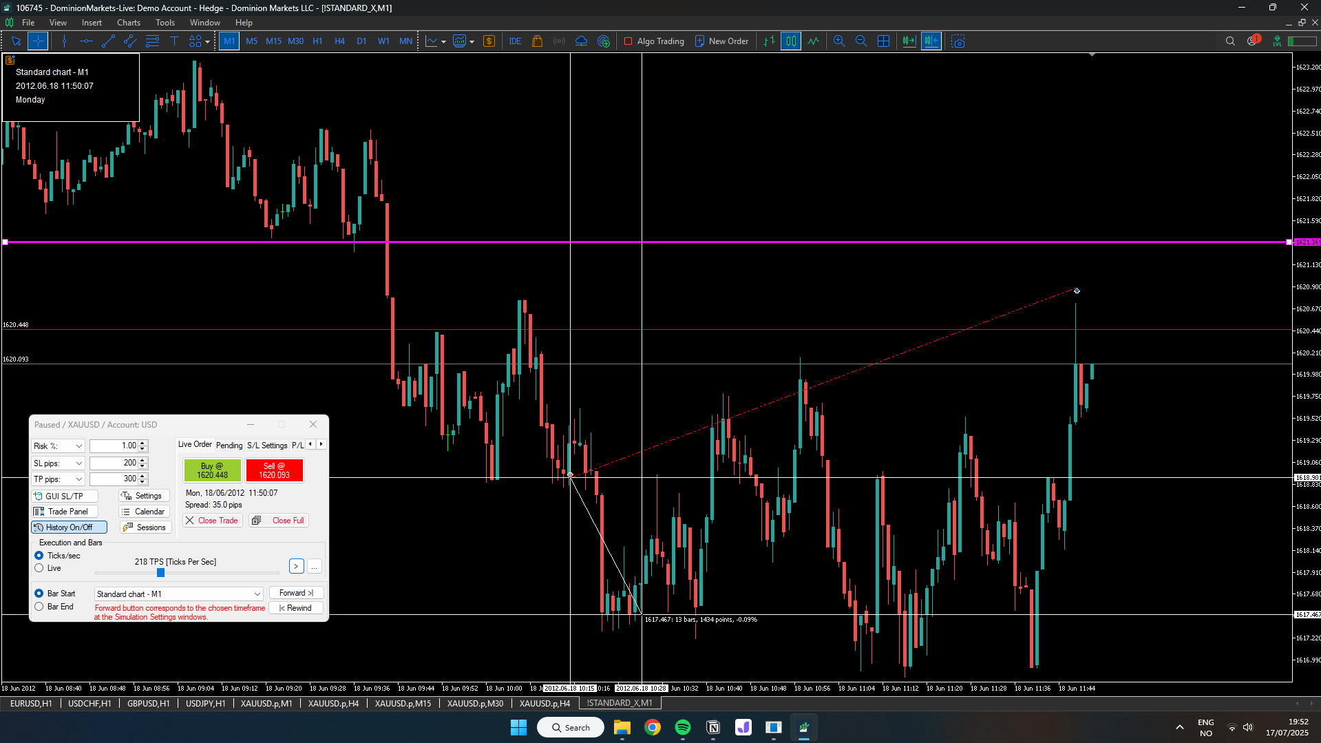Screen dimensions: 1321x743
Task: Open the IDE MetaEditor
Action: pos(515,41)
